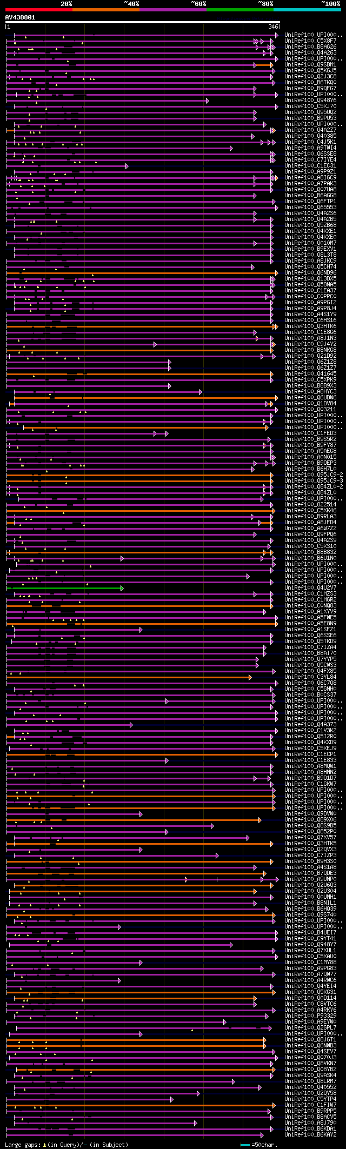Select the UniRef100_C1EC31 label
This screenshot has width=346, height=1149.
pyautogui.click(x=310, y=165)
